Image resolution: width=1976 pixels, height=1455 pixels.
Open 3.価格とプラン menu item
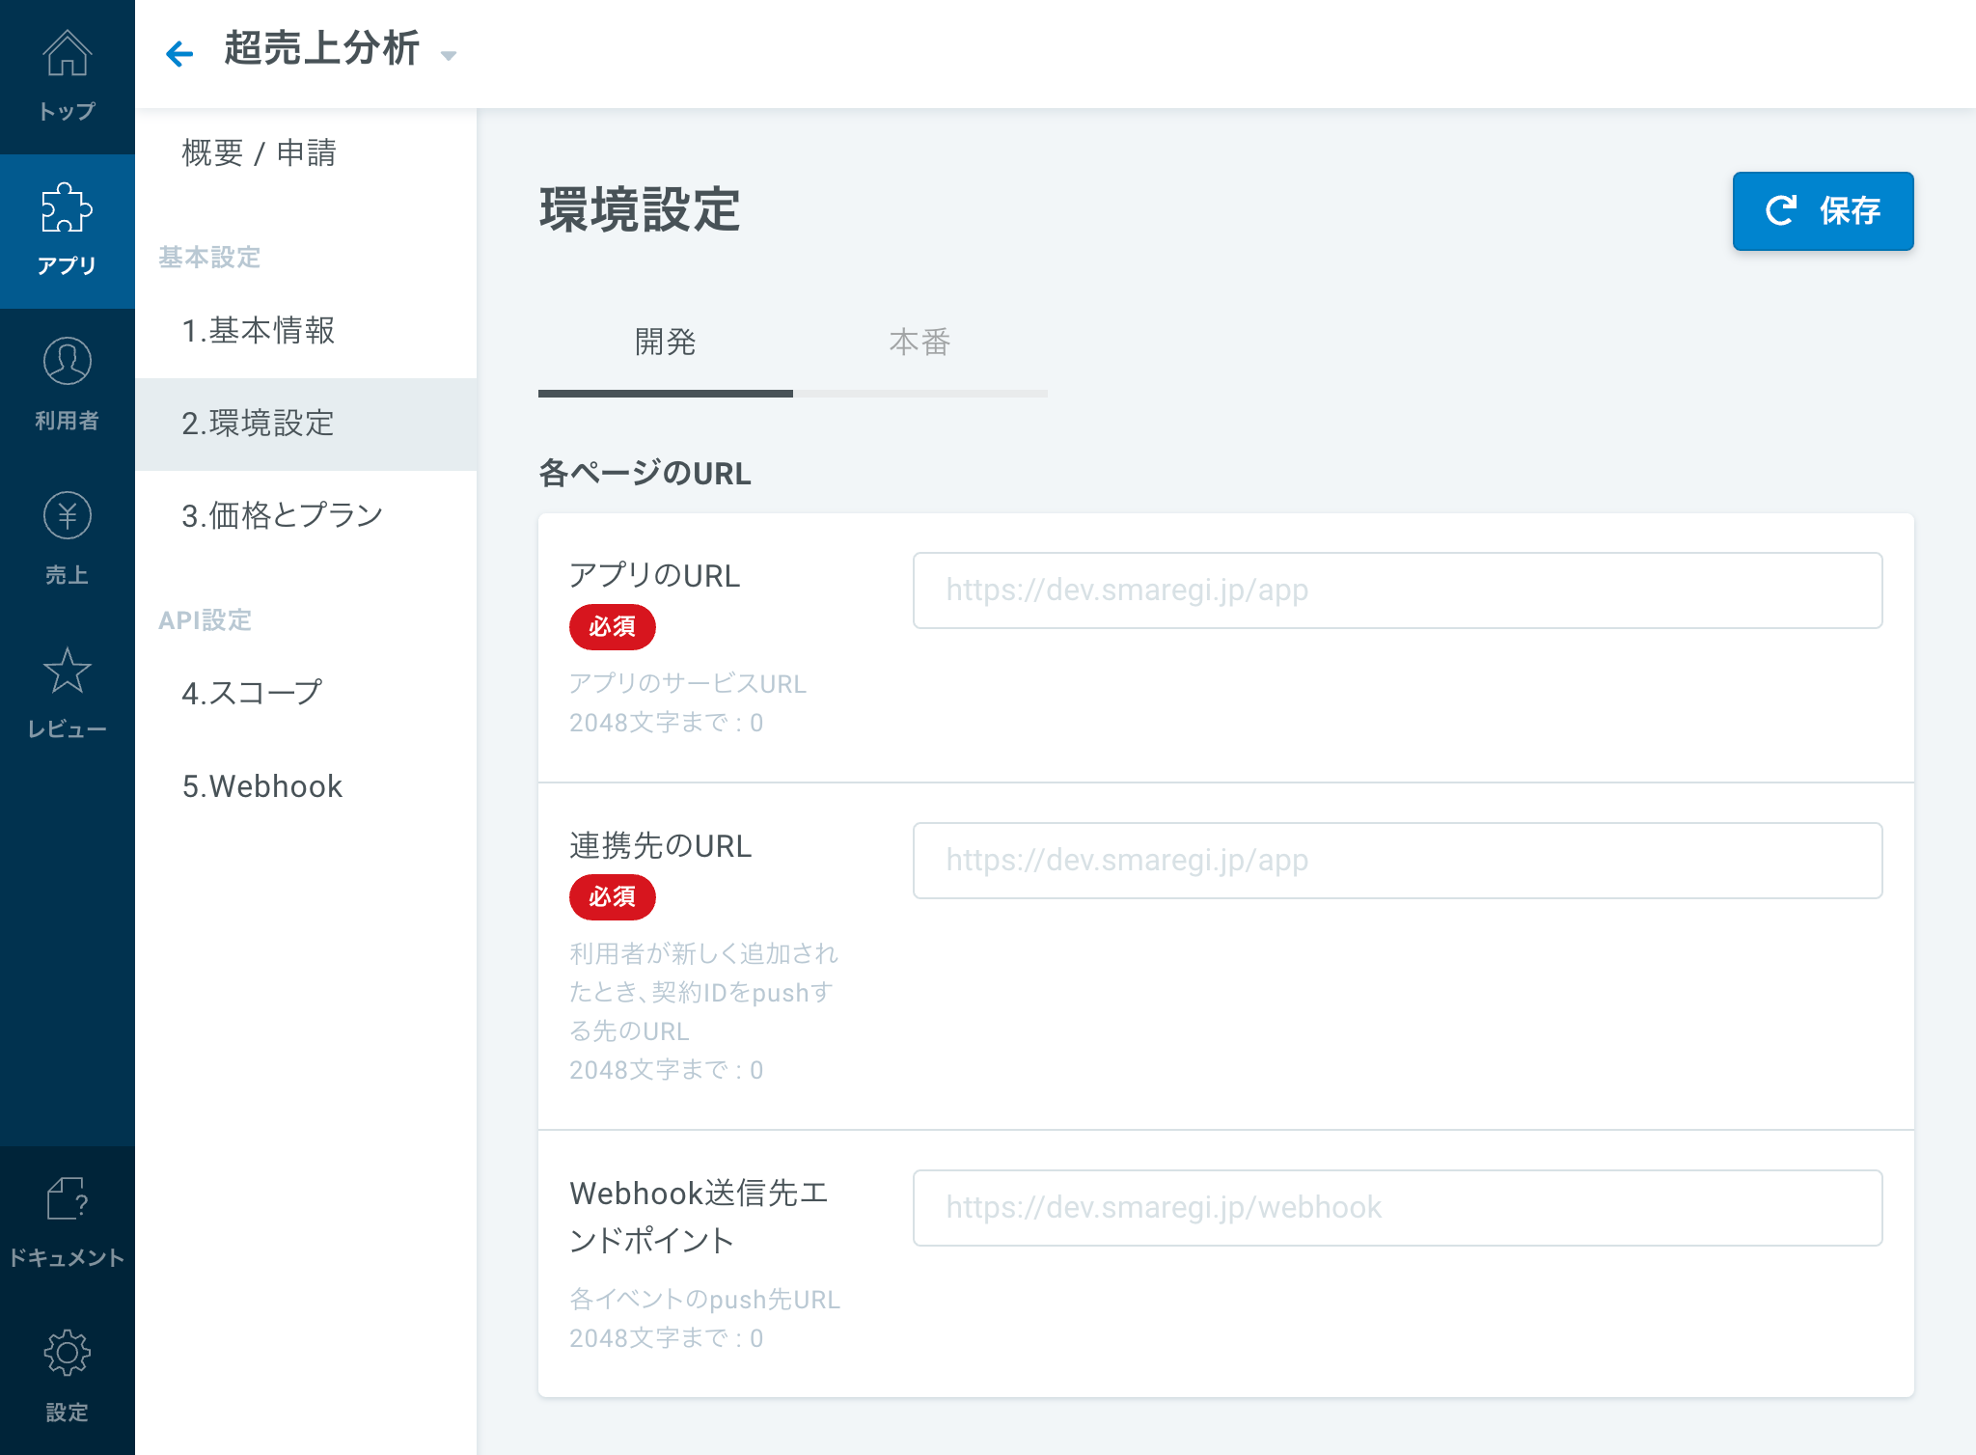(306, 516)
